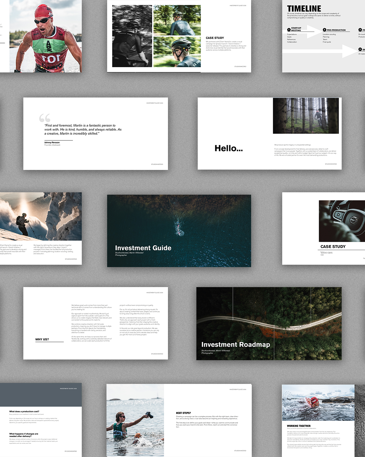Image resolution: width=365 pixels, height=457 pixels.
Task: Click the number 1 circle beside START-UP MEETING
Action: pos(289,30)
